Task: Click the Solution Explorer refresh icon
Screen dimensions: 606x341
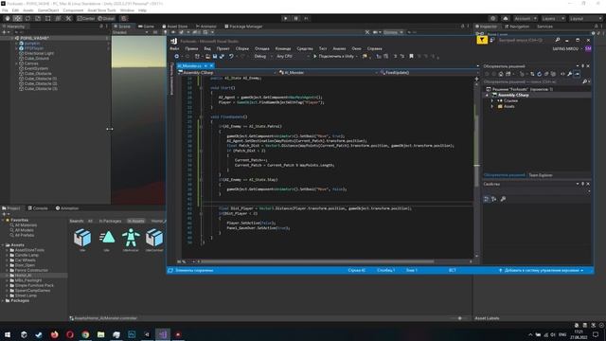Action: pyautogui.click(x=539, y=74)
